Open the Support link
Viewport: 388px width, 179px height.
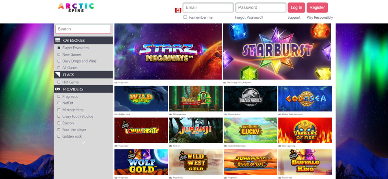pyautogui.click(x=294, y=17)
